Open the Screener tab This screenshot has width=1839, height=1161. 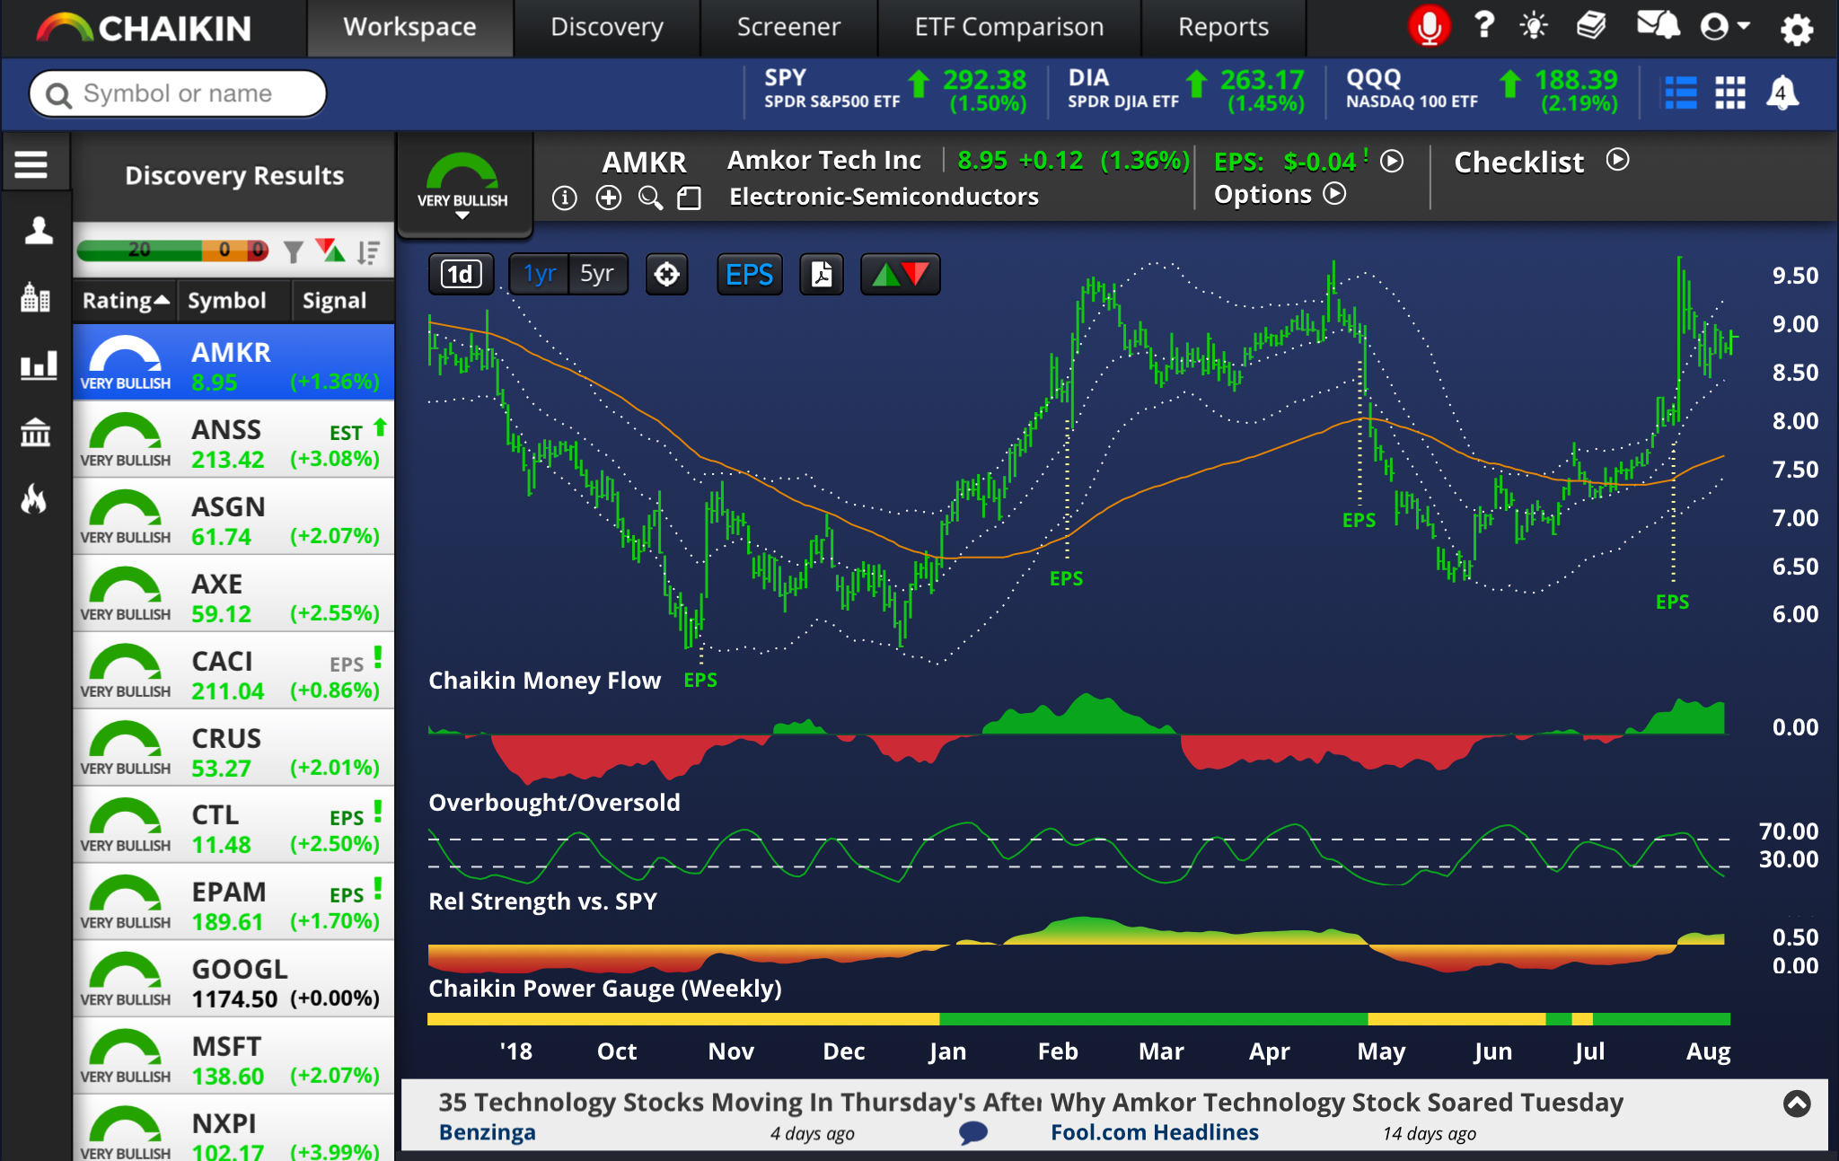(x=788, y=27)
